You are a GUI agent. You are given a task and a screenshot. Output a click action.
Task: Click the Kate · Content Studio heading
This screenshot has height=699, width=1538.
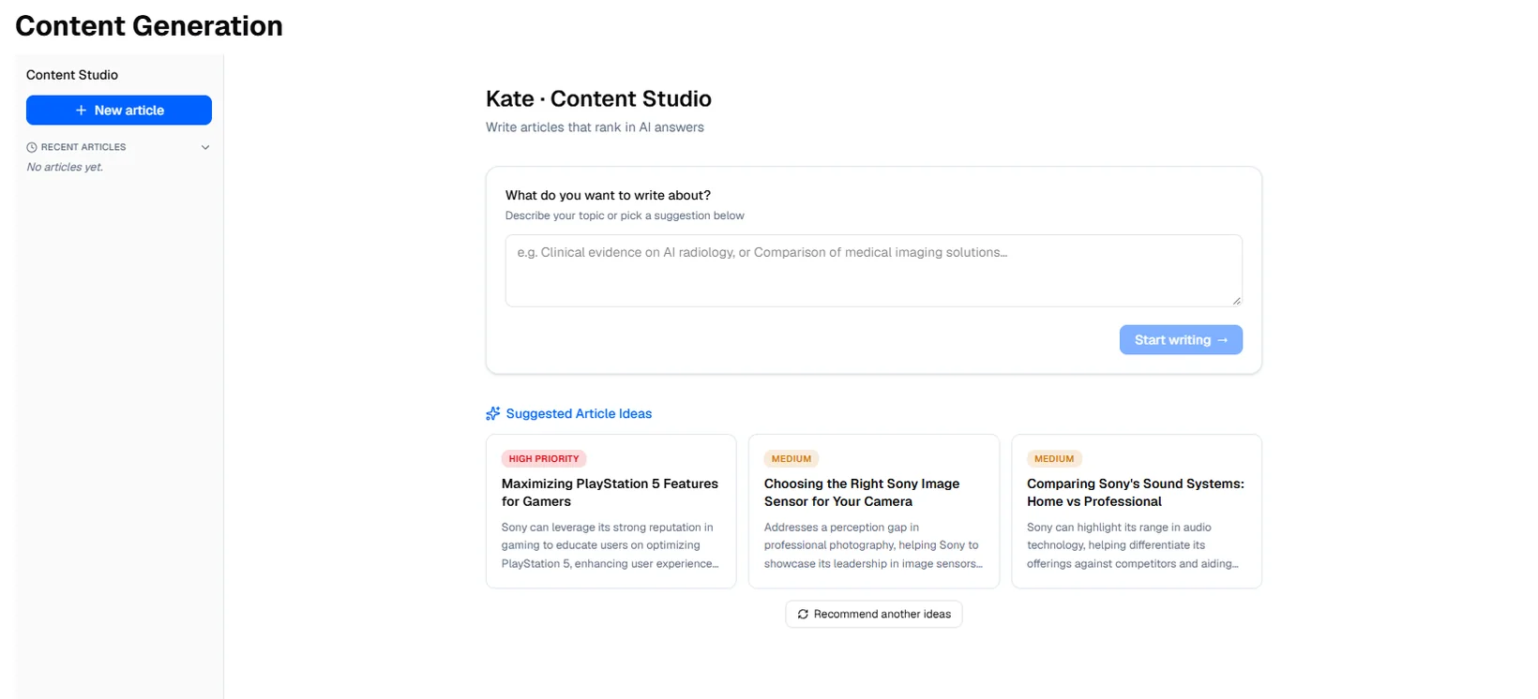[x=598, y=98]
